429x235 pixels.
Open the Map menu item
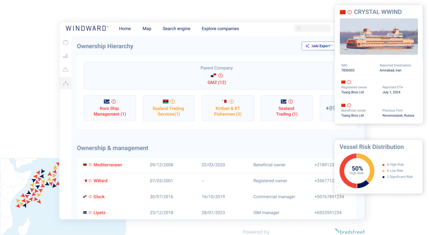[147, 28]
